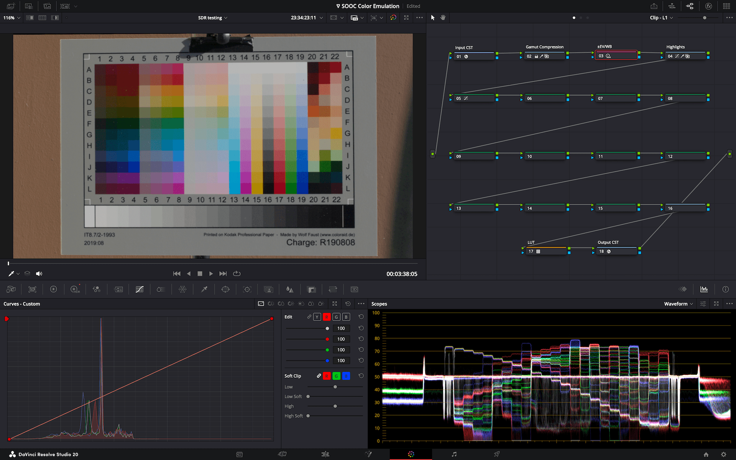Image resolution: width=736 pixels, height=460 pixels.
Task: Select the Qualifier eyedropper palette
Action: tap(204, 289)
